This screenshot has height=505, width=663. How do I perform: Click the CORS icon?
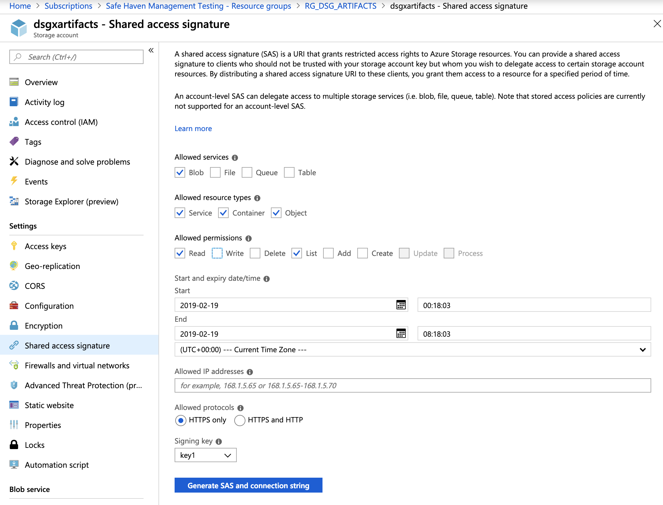tap(14, 285)
